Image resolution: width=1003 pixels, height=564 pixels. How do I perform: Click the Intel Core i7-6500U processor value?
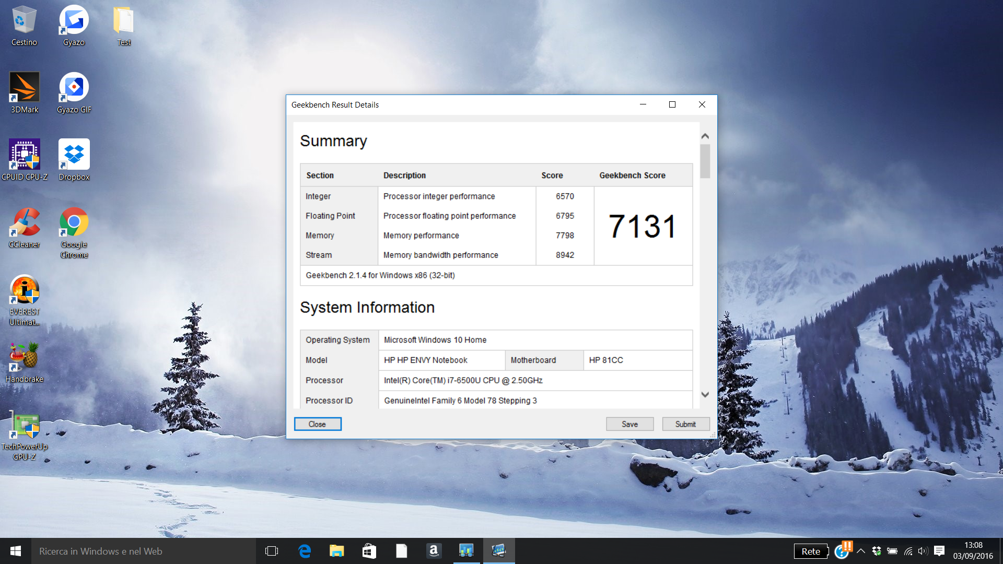[463, 381]
